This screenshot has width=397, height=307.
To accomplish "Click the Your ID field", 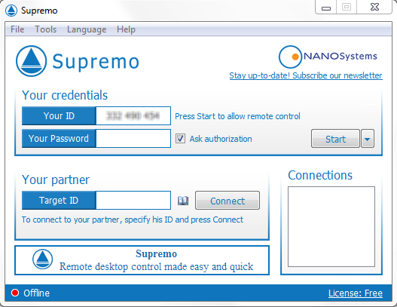I will (x=133, y=116).
